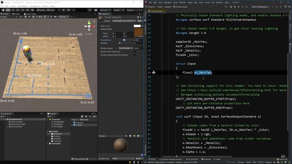Select the Rotate tool in Unity toolbar
The height and width of the screenshot is (164, 292).
[13, 10]
